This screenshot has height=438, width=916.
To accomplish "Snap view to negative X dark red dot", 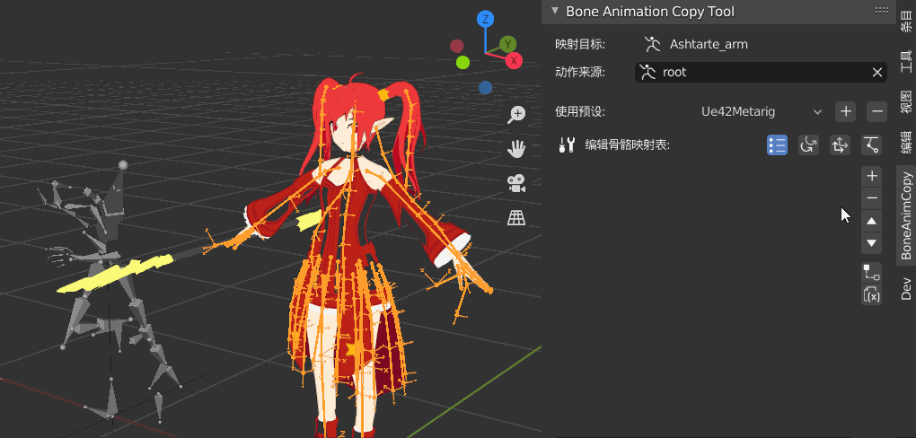I will (x=457, y=46).
